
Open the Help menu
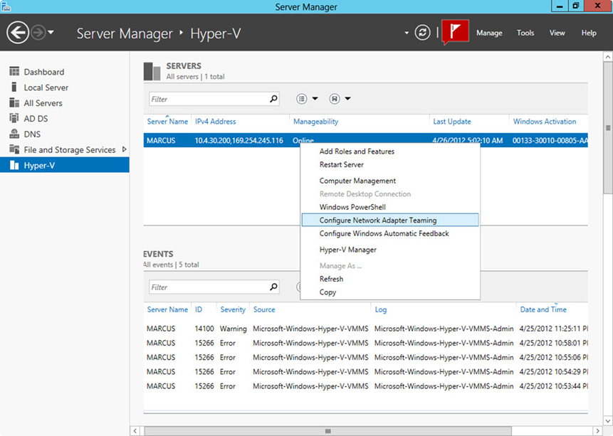point(589,33)
